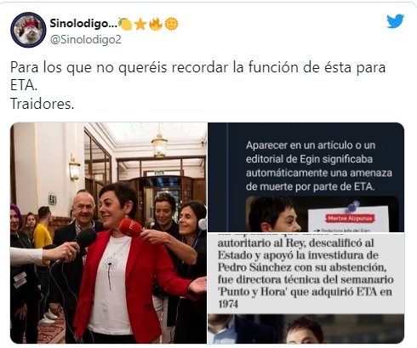Click the blue pushpin on the note
417x348 pixels.
click(352, 206)
